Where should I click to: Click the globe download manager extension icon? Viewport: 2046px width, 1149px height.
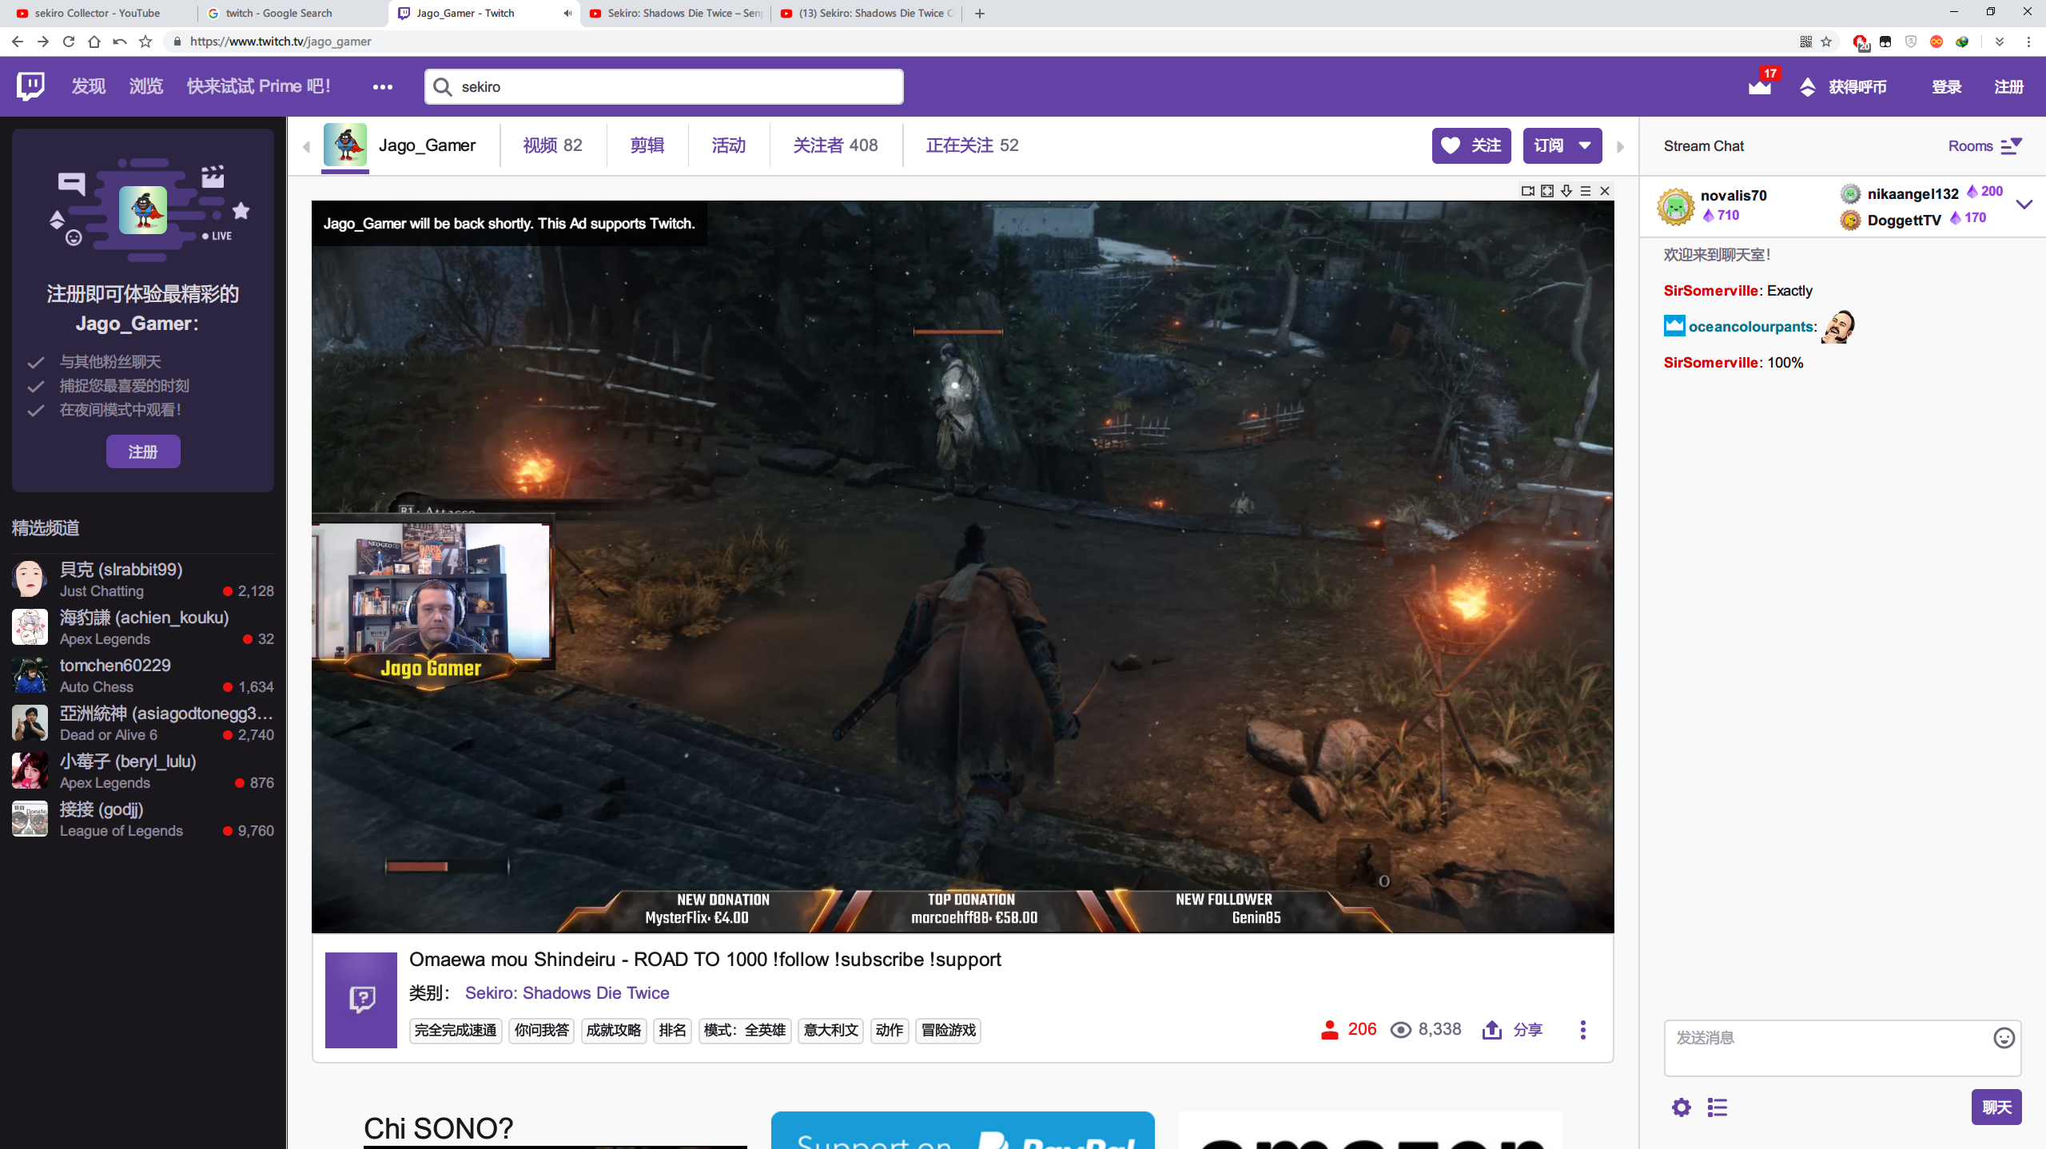pyautogui.click(x=1963, y=42)
